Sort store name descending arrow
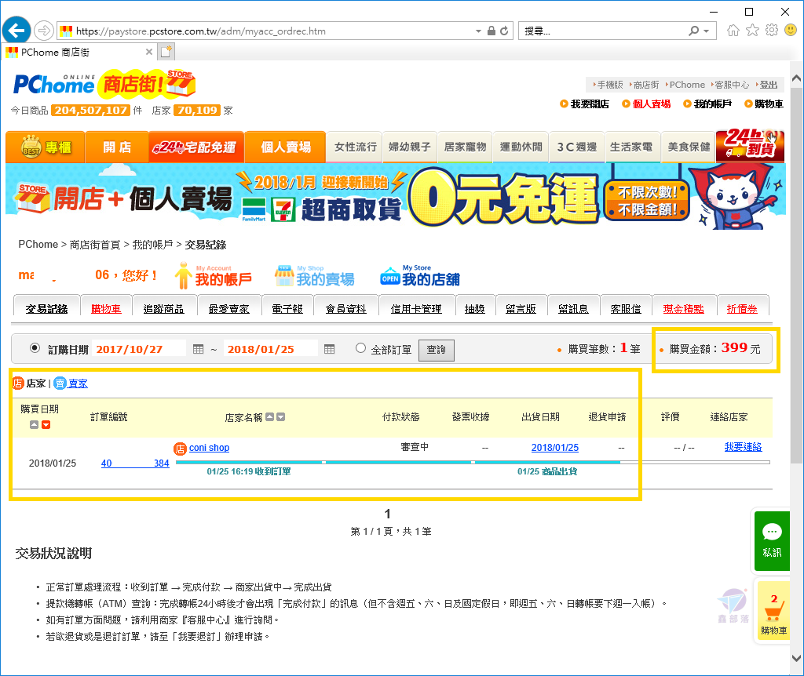This screenshot has height=676, width=804. [280, 417]
